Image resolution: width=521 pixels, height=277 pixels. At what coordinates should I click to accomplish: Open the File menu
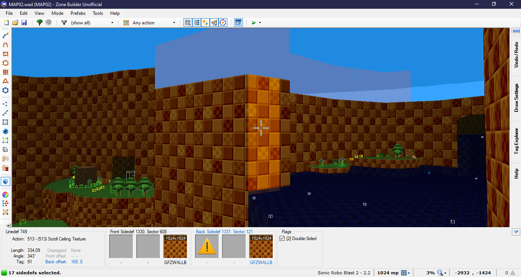click(x=9, y=13)
